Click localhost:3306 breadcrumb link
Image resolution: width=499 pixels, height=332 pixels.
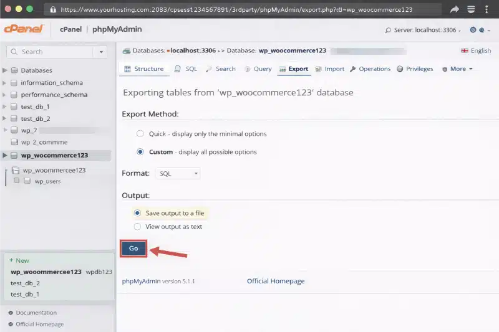tap(193, 51)
